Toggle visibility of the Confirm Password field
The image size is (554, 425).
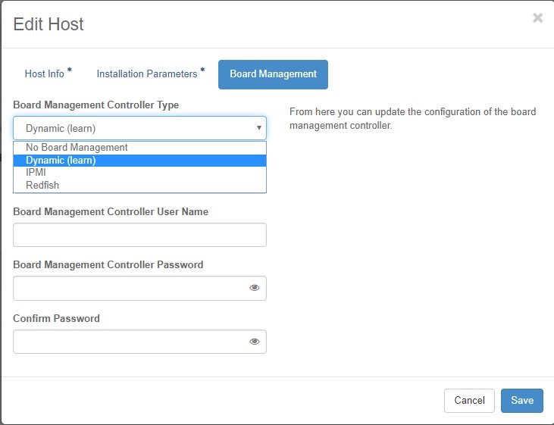click(255, 342)
